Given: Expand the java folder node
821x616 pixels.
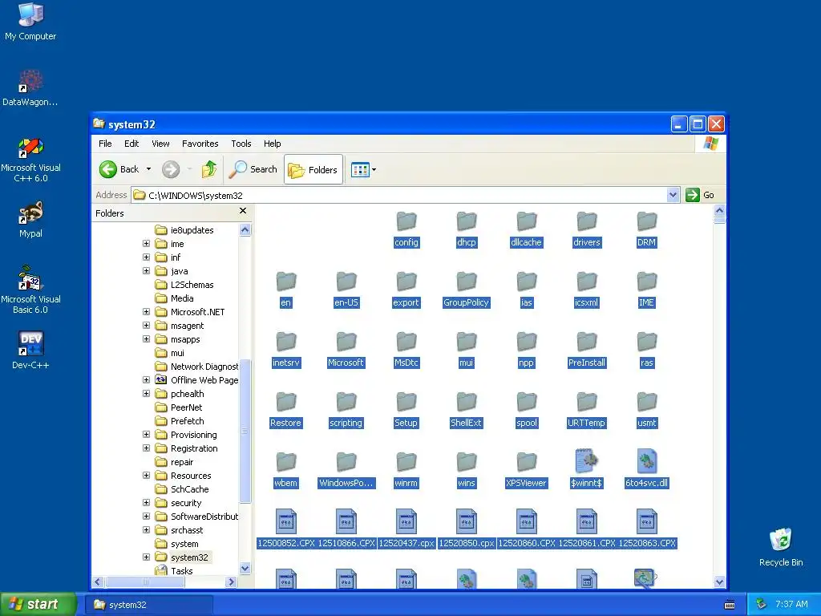Looking at the screenshot, I should [x=146, y=271].
